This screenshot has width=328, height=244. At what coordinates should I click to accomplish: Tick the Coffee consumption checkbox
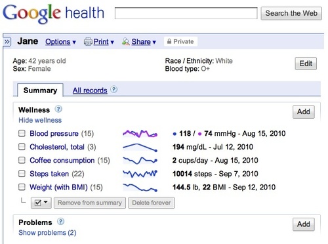[22, 160]
